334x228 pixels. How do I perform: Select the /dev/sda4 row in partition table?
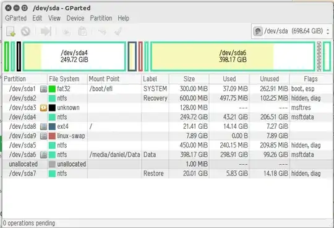coord(168,117)
